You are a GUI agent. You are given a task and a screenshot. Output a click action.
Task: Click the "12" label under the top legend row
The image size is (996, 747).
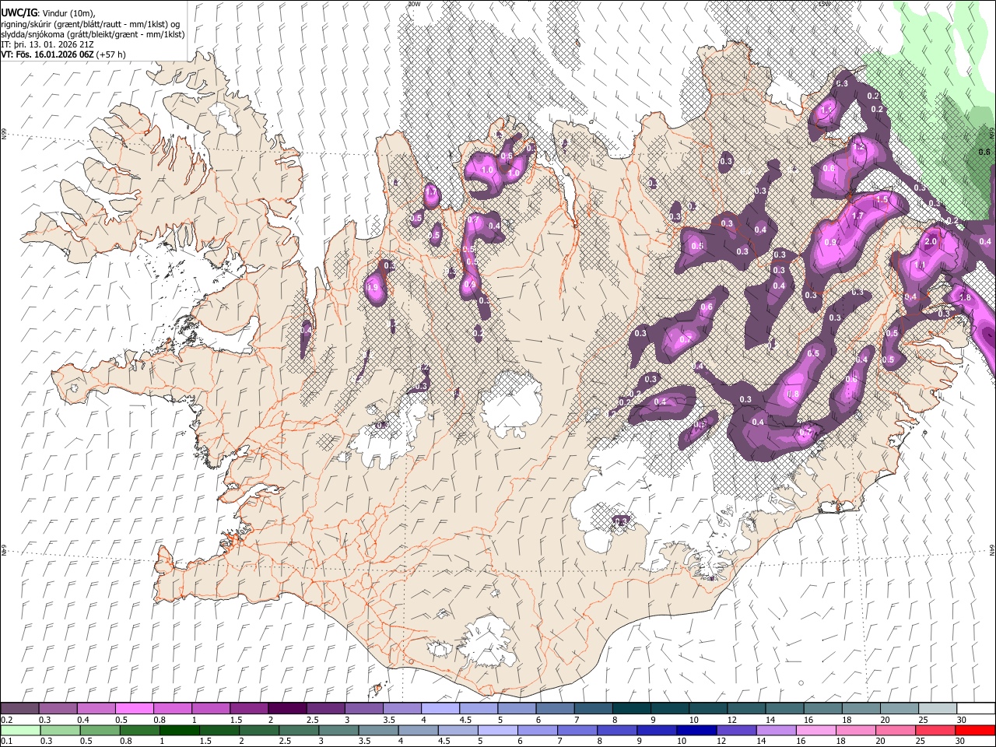[x=732, y=720]
